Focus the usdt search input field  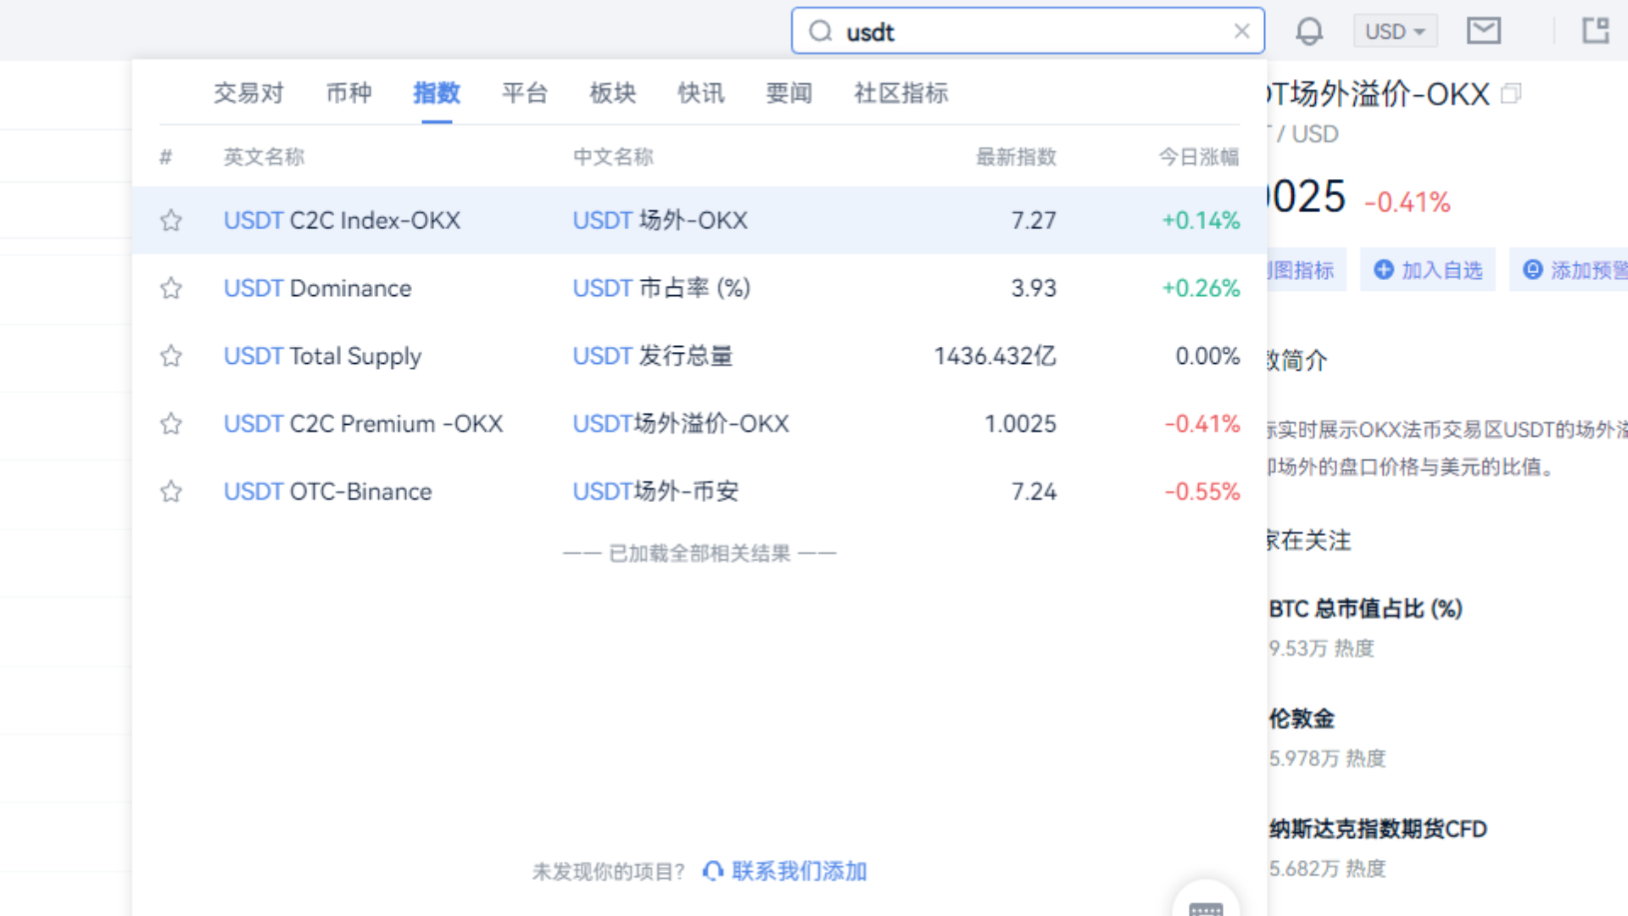pos(1028,31)
